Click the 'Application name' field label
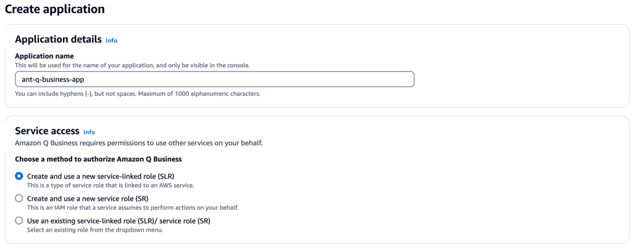 (x=44, y=57)
